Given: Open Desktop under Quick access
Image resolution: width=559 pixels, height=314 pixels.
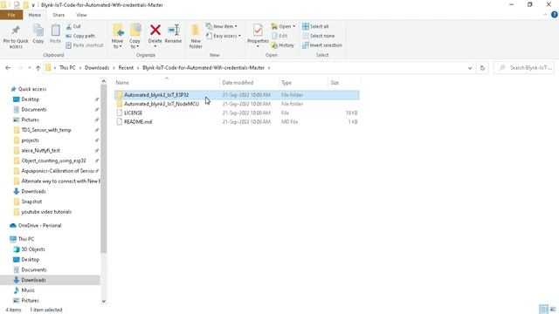Looking at the screenshot, I should click(x=30, y=99).
